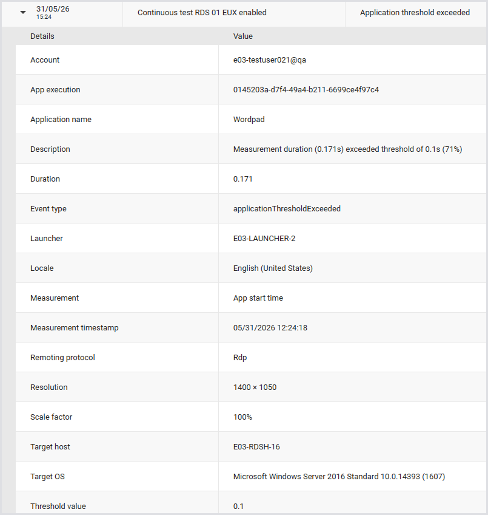Click Application threshold exceeded header cell
Screen dimensions: 488x515
(x=415, y=13)
